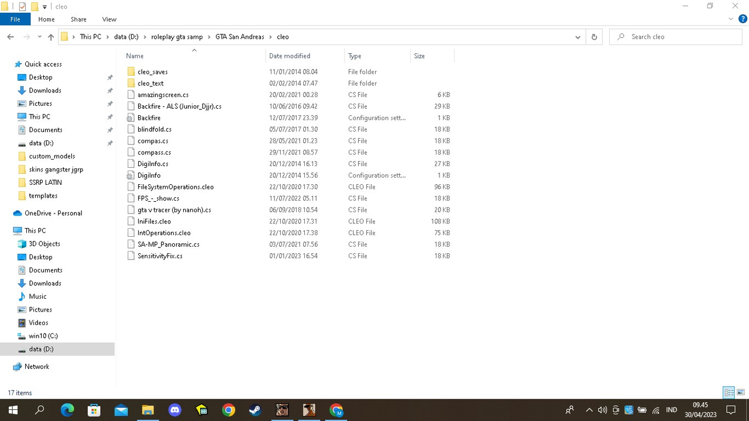Click the Properties quick access toolbar icon

[x=22, y=6]
